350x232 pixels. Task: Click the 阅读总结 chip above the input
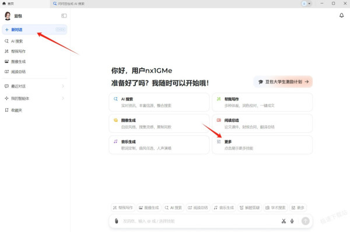click(x=198, y=208)
